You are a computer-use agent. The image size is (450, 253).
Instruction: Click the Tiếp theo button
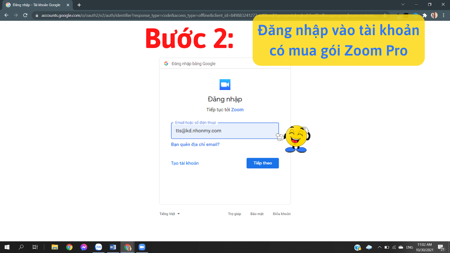click(x=262, y=163)
